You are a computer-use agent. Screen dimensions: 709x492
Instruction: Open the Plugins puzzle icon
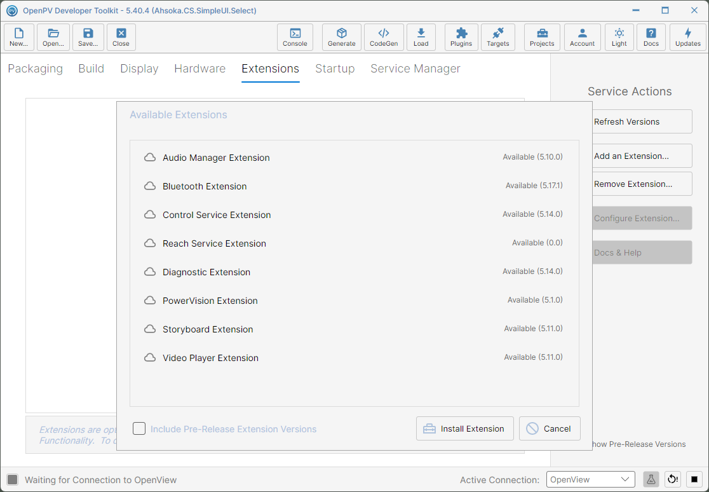pos(461,37)
